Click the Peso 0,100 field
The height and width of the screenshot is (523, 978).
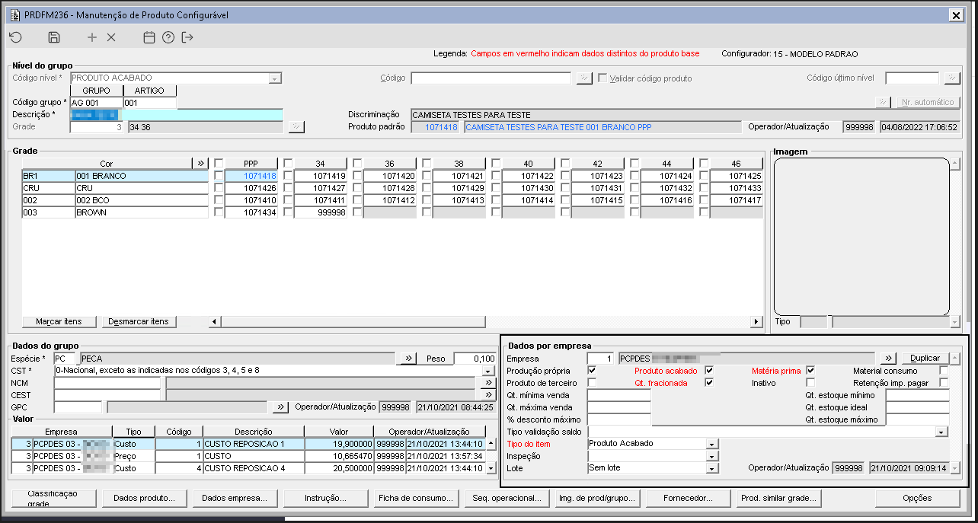pos(475,358)
